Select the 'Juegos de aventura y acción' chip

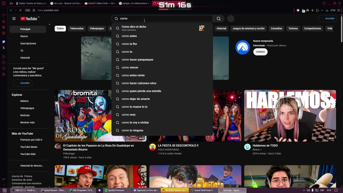click(248, 28)
